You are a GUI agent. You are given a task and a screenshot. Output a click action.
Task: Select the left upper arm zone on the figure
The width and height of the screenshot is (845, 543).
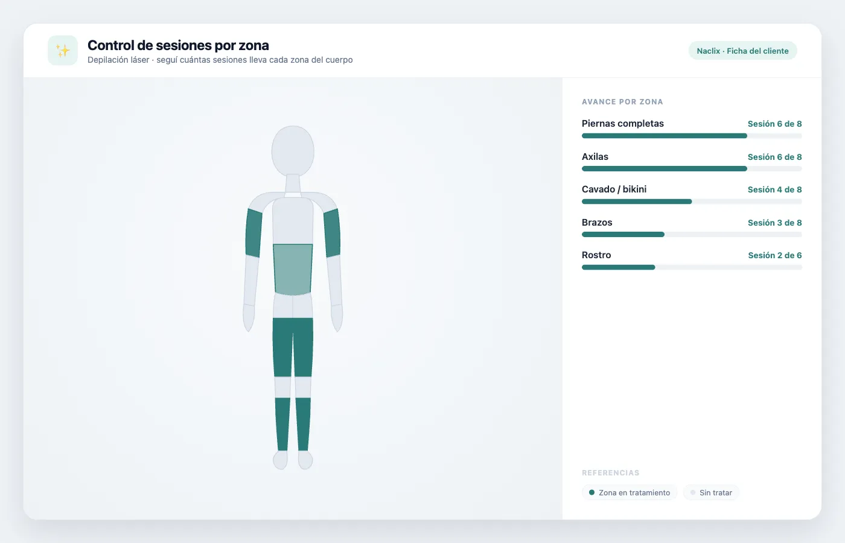[253, 233]
